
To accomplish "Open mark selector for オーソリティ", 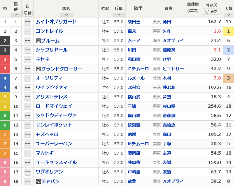I will click(28, 78).
